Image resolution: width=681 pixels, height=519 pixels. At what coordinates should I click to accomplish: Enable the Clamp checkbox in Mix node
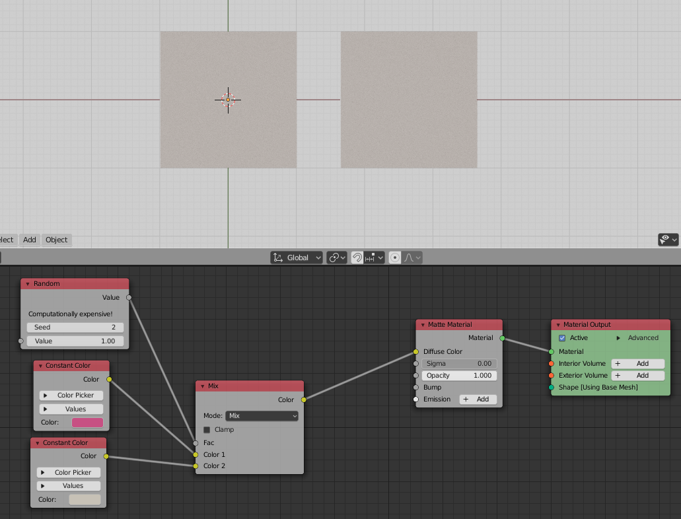coord(207,430)
